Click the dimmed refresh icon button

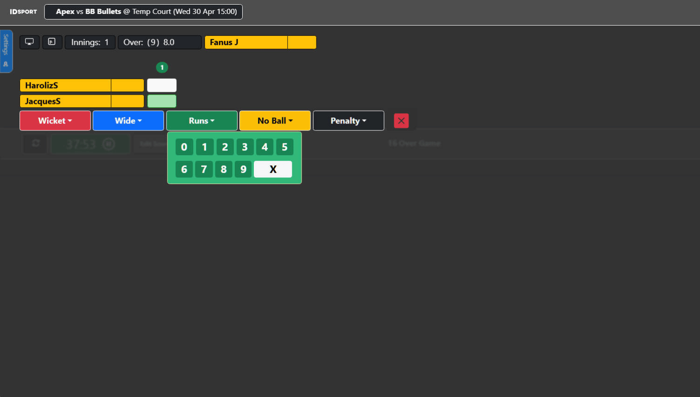click(35, 144)
